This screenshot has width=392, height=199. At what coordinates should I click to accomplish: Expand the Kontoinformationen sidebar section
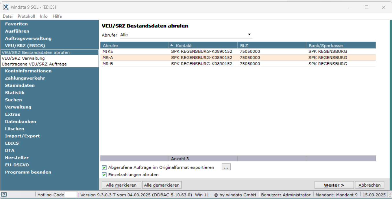[28, 71]
